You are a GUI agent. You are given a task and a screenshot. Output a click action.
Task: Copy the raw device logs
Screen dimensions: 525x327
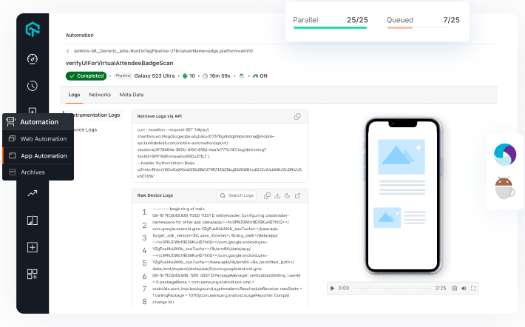[x=267, y=196]
